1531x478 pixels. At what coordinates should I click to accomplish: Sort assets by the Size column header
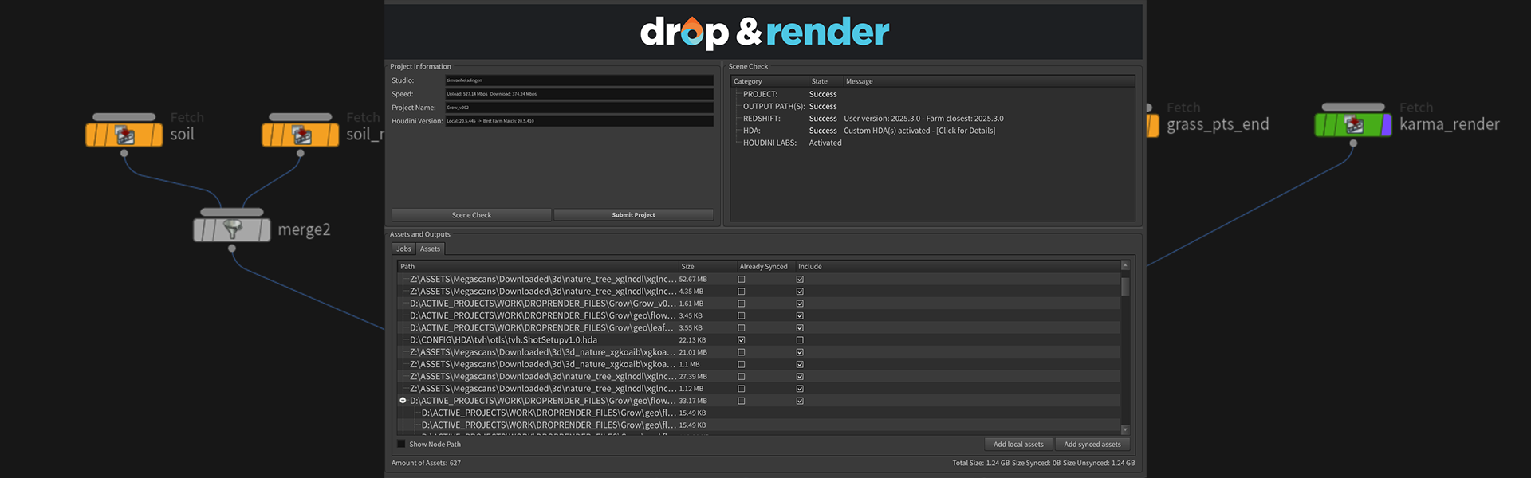(707, 266)
